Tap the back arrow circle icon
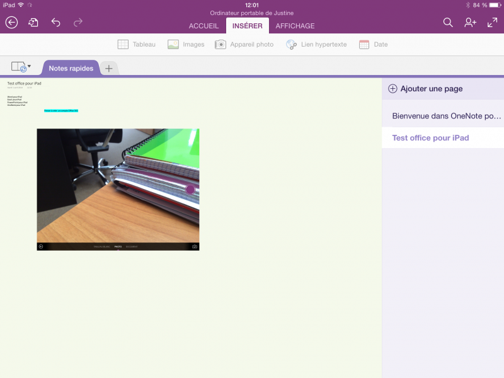Viewport: 504px width, 378px height. pyautogui.click(x=11, y=23)
